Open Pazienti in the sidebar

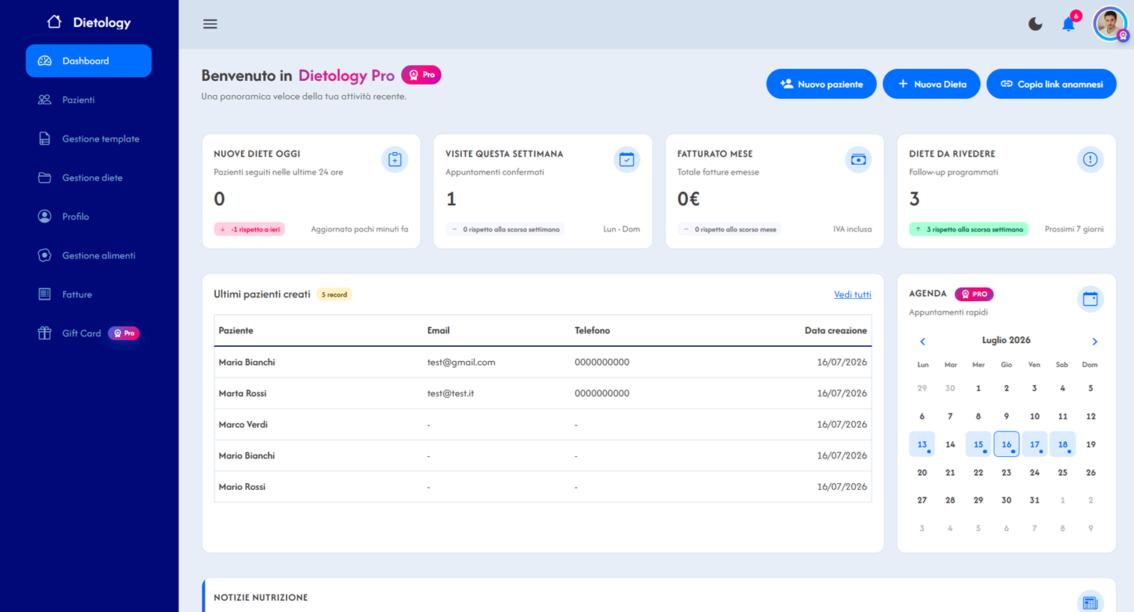click(x=88, y=100)
